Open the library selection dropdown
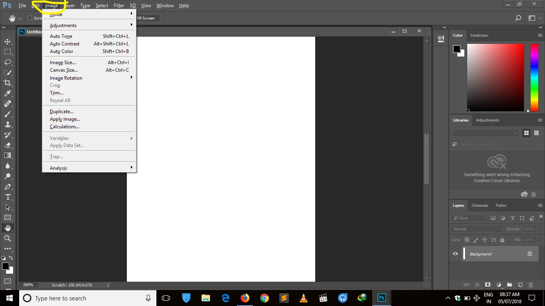The height and width of the screenshot is (306, 545). 486,133
